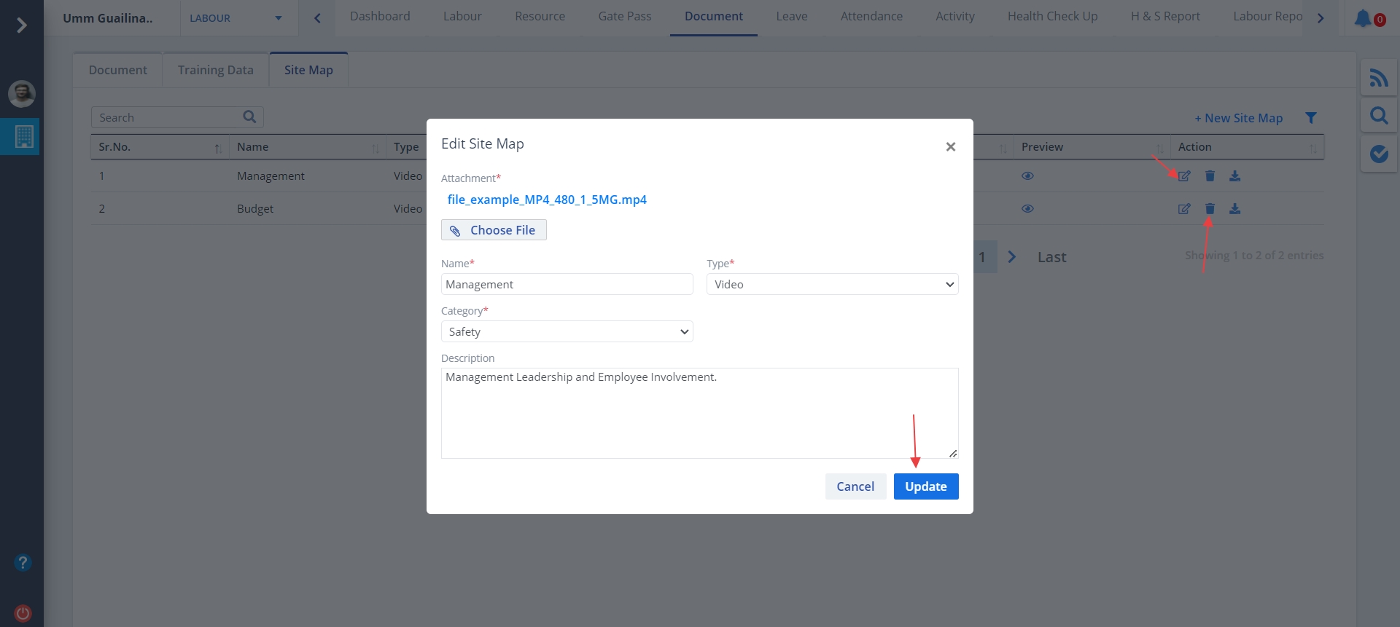The height and width of the screenshot is (627, 1400).
Task: Switch to the Training Data tab
Action: (x=215, y=70)
